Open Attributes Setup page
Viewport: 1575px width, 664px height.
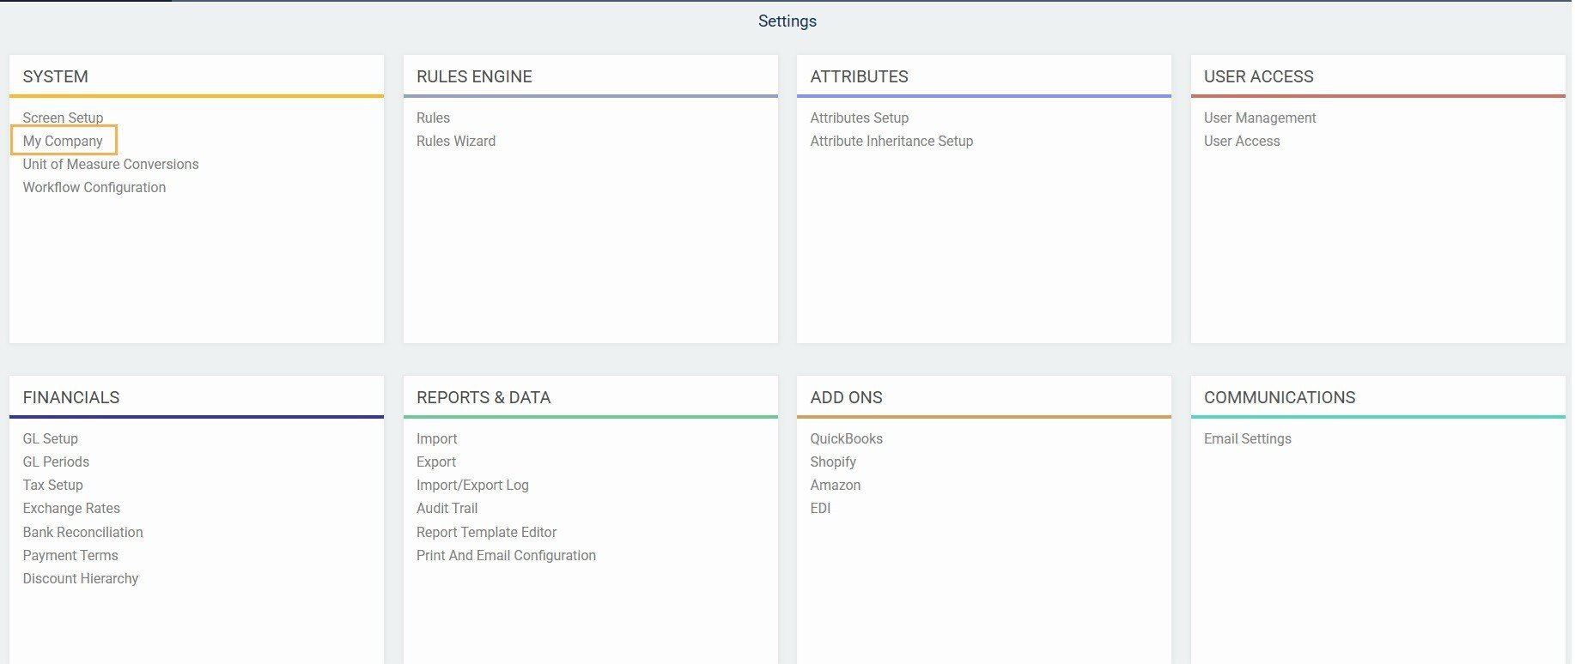[x=859, y=118]
